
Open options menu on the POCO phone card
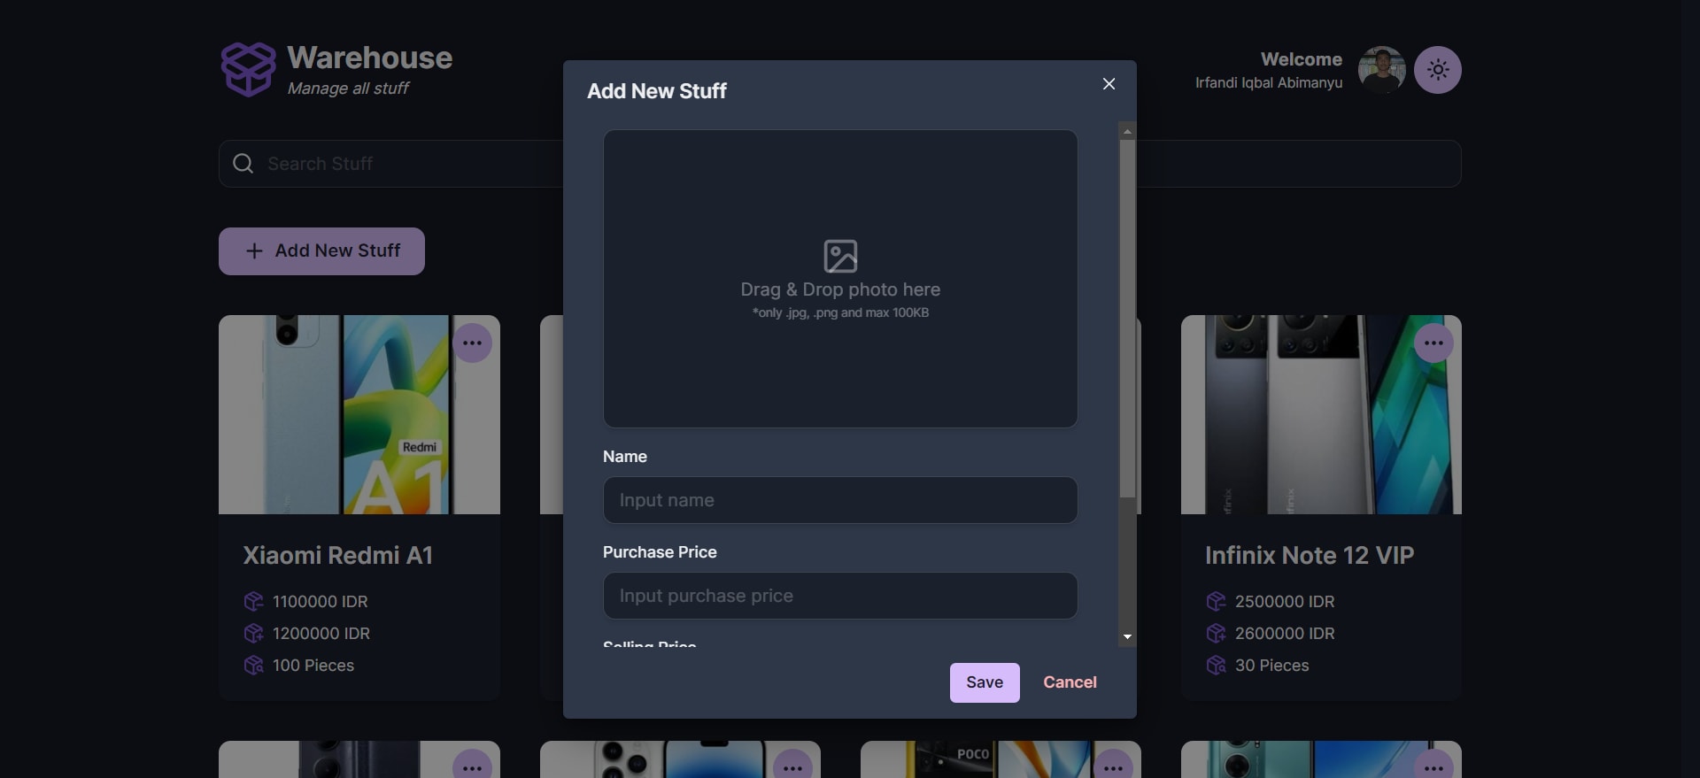1113,766
